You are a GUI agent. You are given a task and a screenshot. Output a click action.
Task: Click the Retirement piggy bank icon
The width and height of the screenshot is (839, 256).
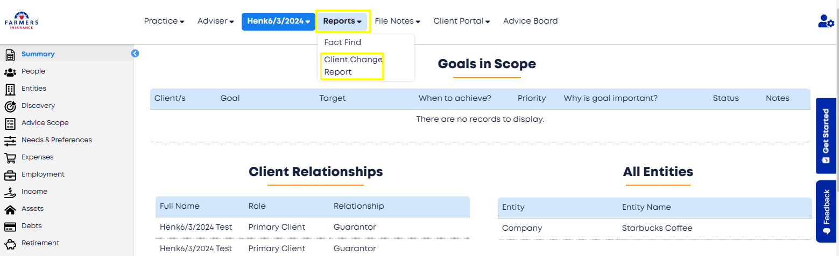[10, 244]
